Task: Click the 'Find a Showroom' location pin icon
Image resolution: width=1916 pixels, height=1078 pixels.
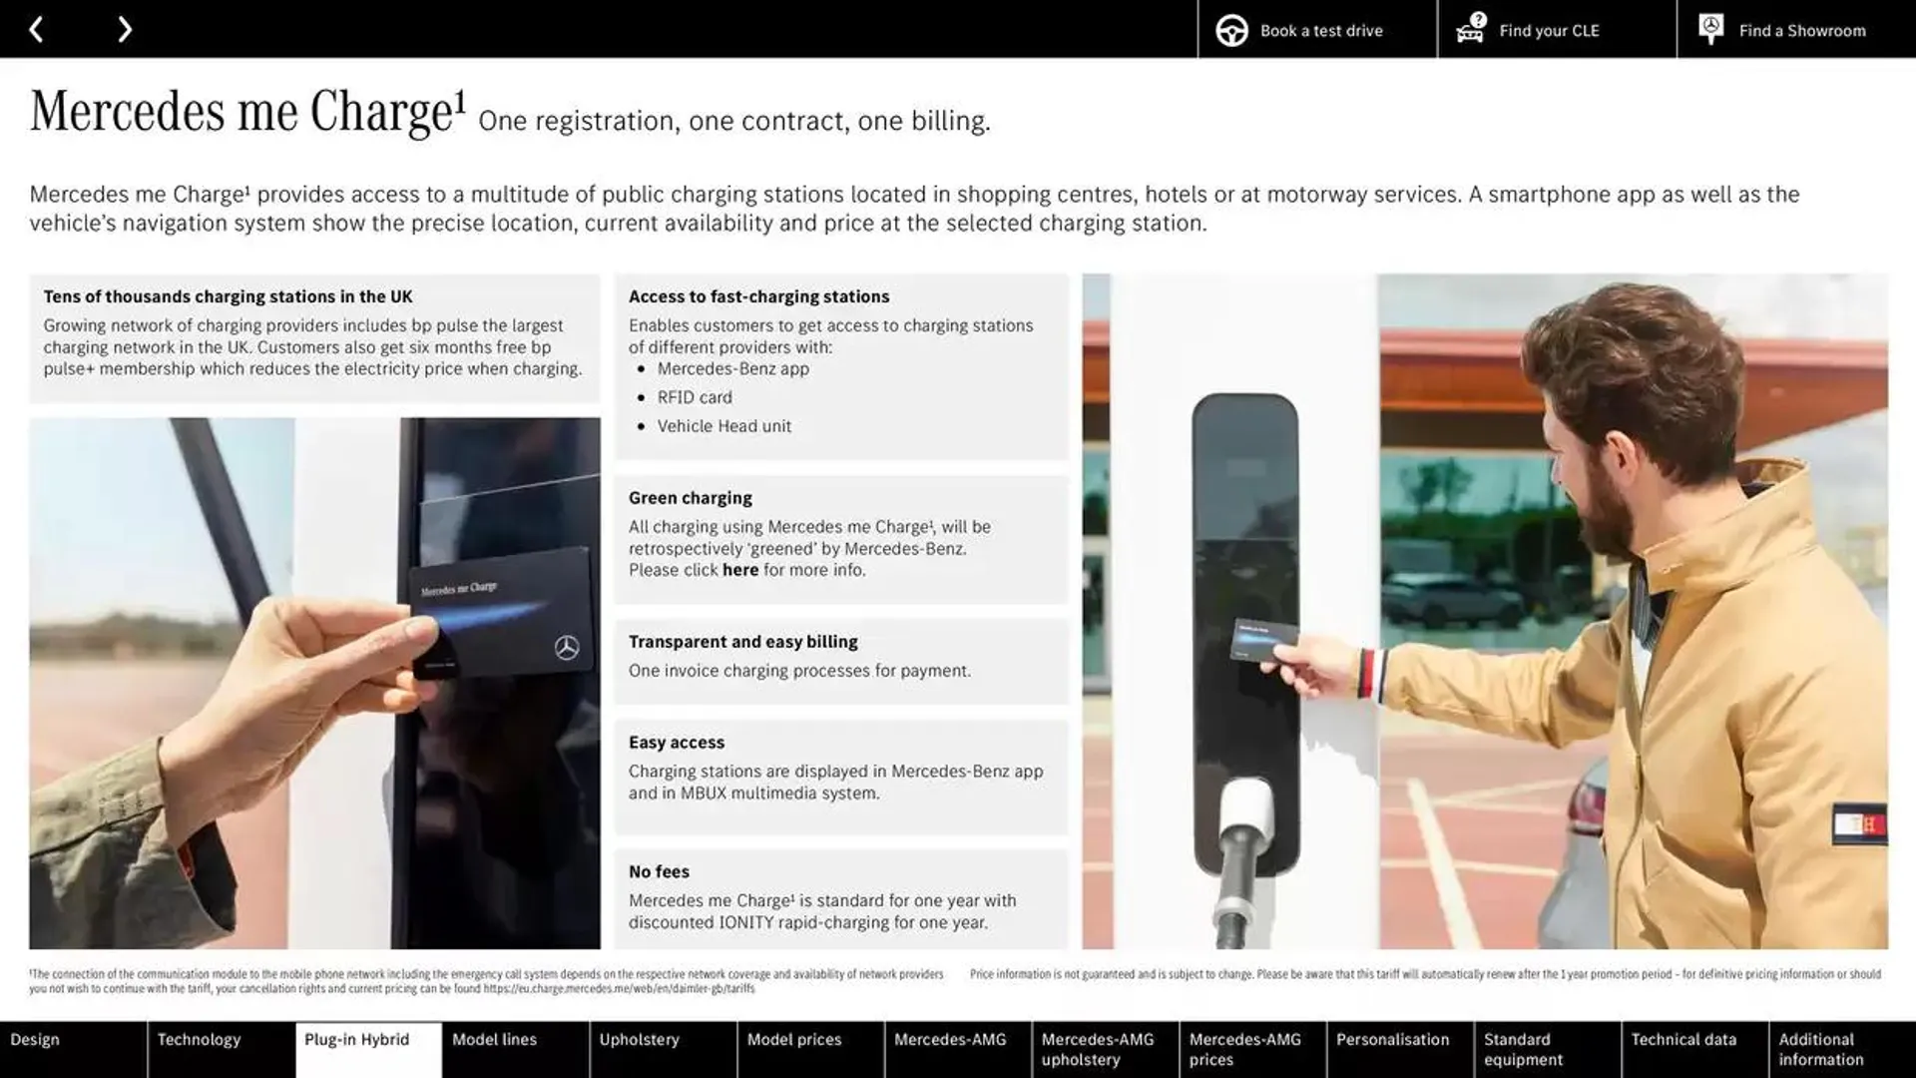Action: pos(1709,29)
